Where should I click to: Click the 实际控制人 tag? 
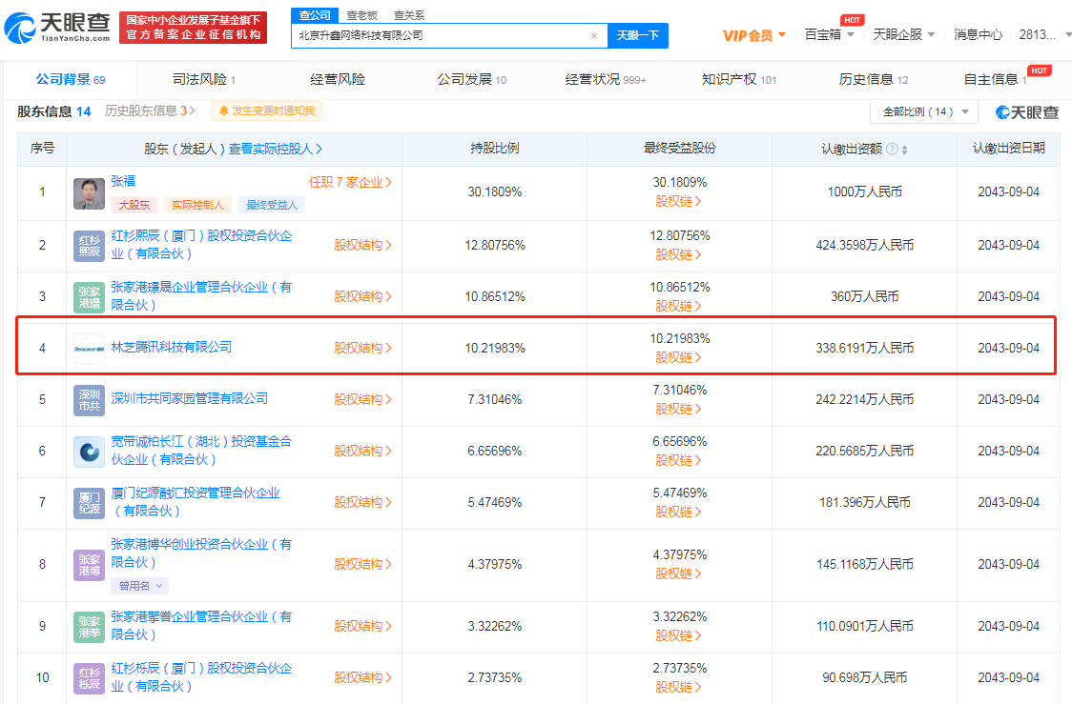197,205
